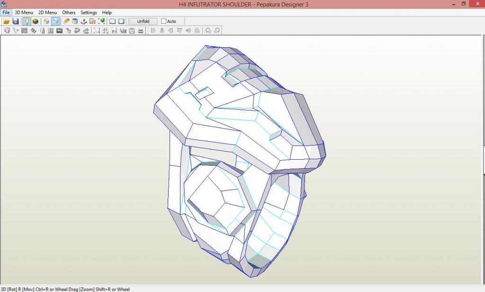Click the dark landscape rectangle toolbar icon
Image resolution: width=485 pixels, height=292 pixels.
coord(59,31)
